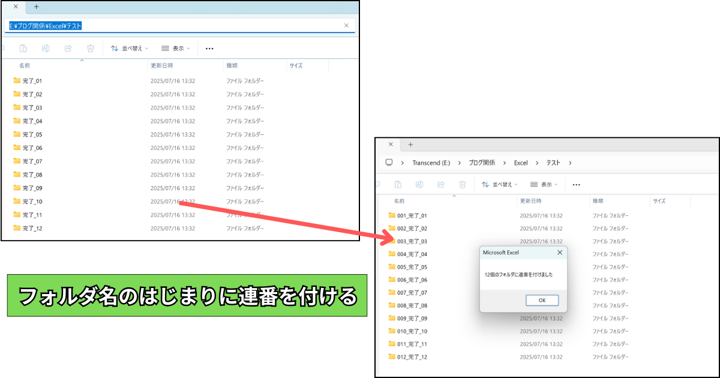Viewport: 720px width, 378px height.
Task: Open three-dot more menu in left Explorer
Action: (209, 49)
